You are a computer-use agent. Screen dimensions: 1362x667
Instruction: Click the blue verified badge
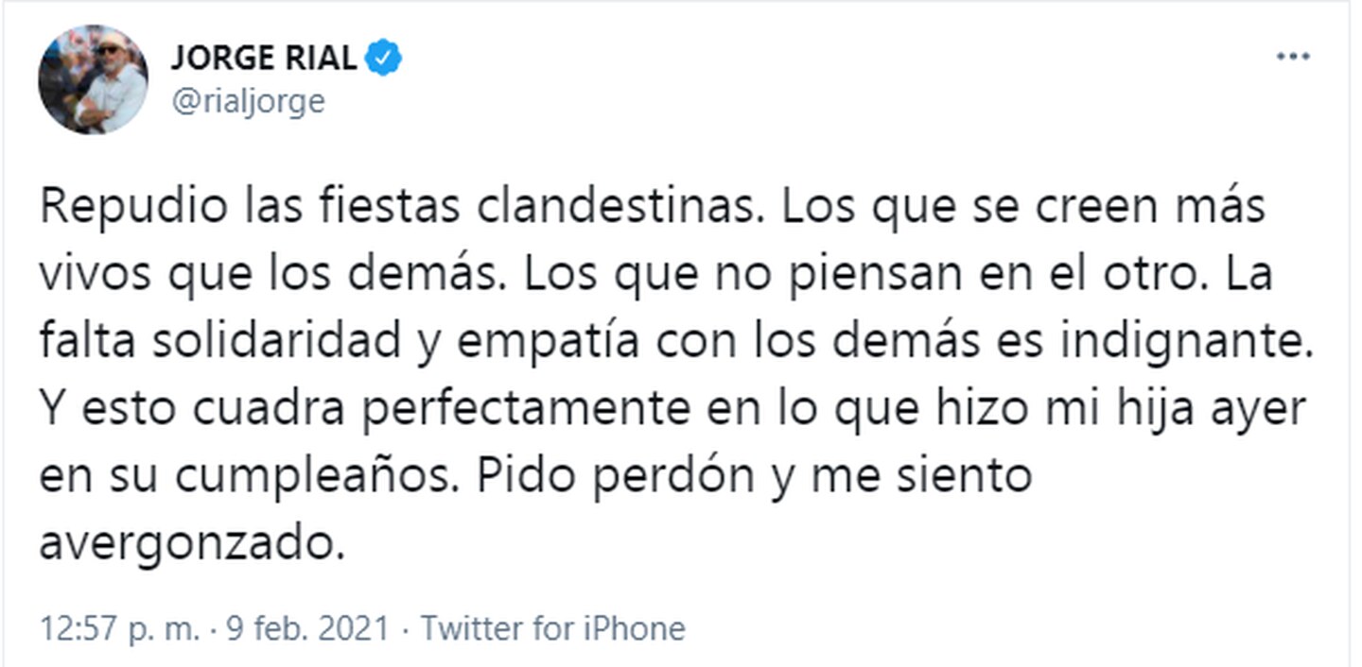[385, 60]
